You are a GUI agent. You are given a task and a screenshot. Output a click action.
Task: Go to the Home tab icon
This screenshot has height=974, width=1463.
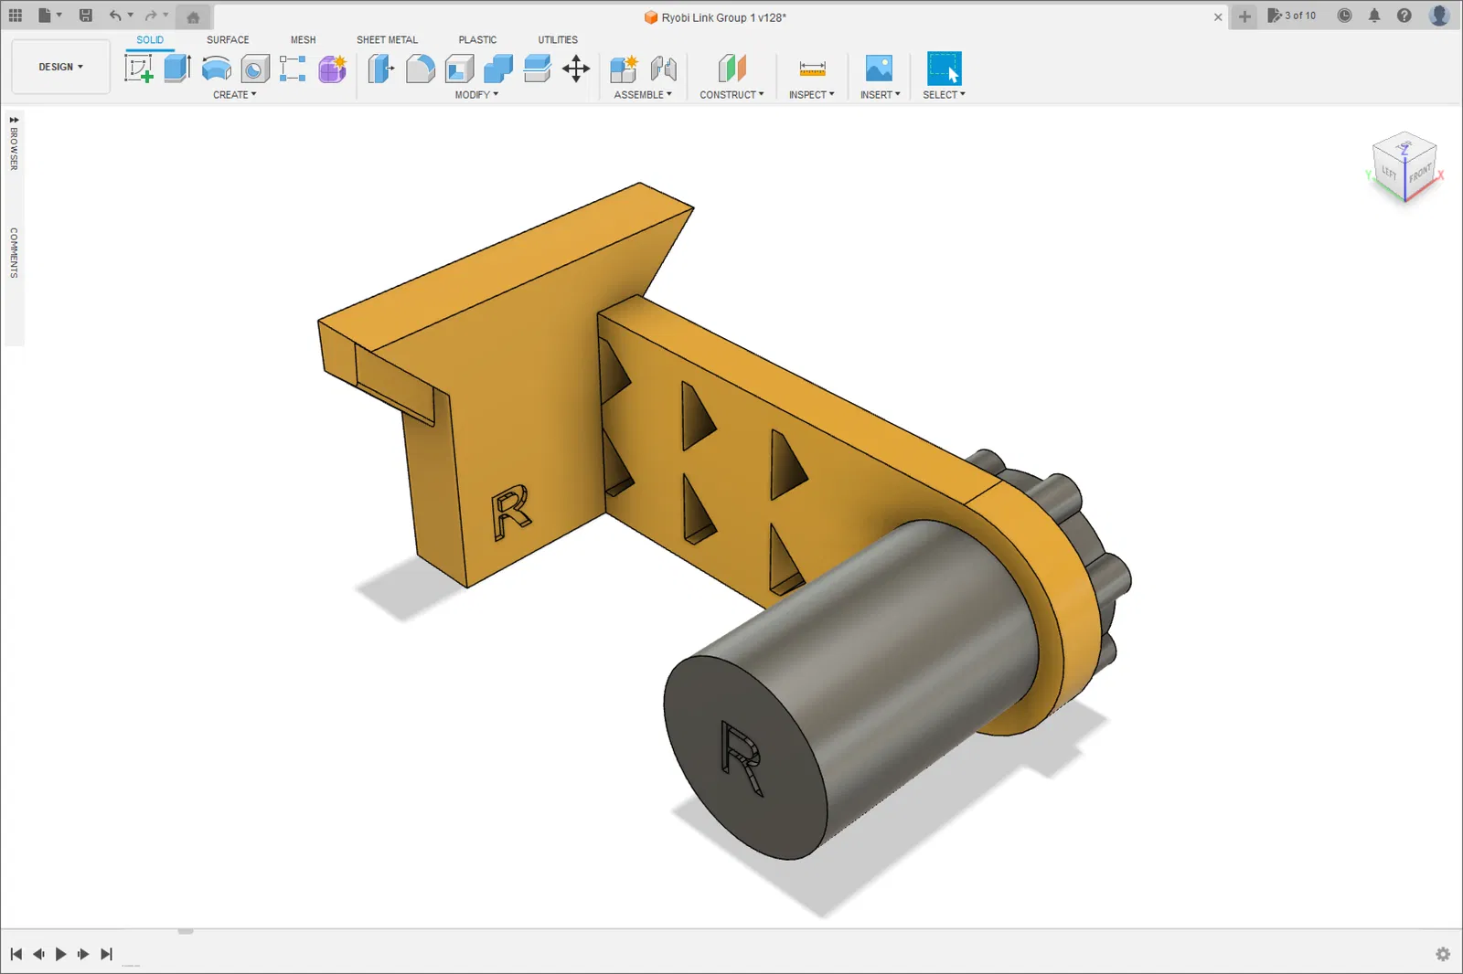point(193,16)
